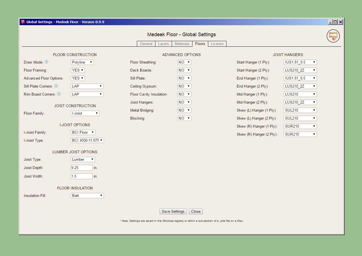Open the End Hanger (2 Ply) dropdown
The height and width of the screenshot is (256, 362).
click(x=300, y=86)
